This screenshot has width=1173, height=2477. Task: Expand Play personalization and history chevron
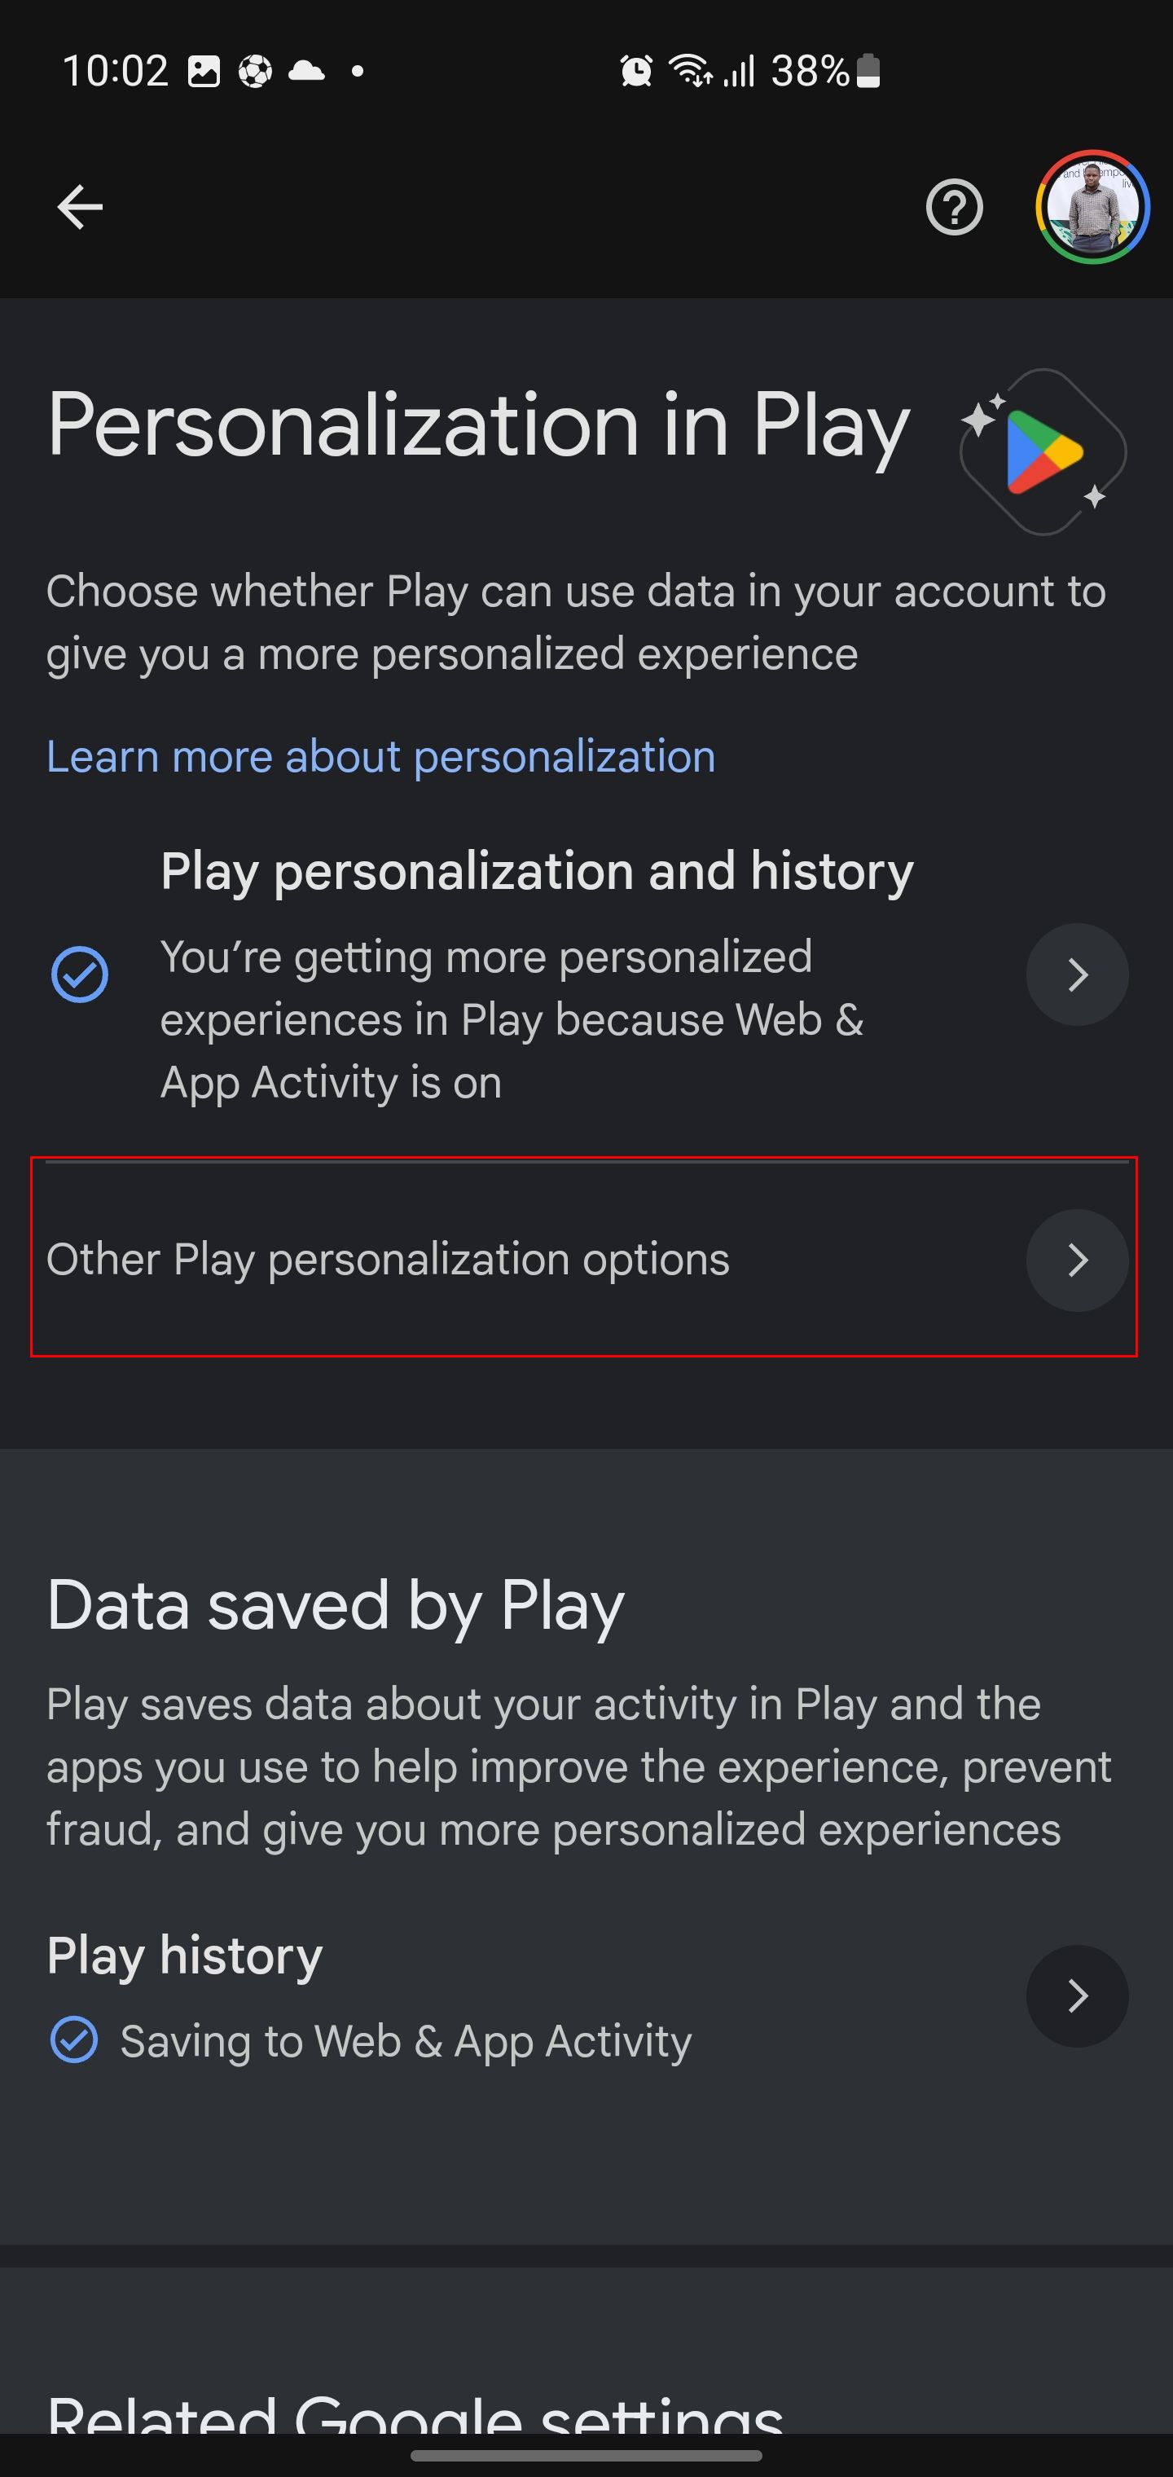point(1077,974)
